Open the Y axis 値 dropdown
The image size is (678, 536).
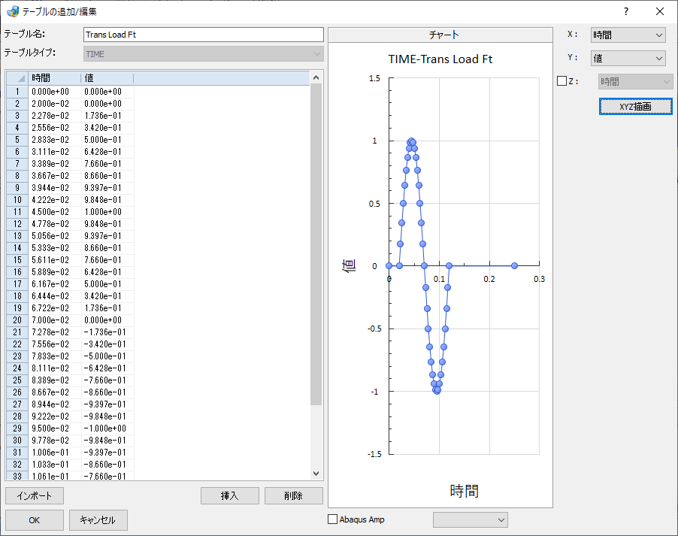pos(628,58)
